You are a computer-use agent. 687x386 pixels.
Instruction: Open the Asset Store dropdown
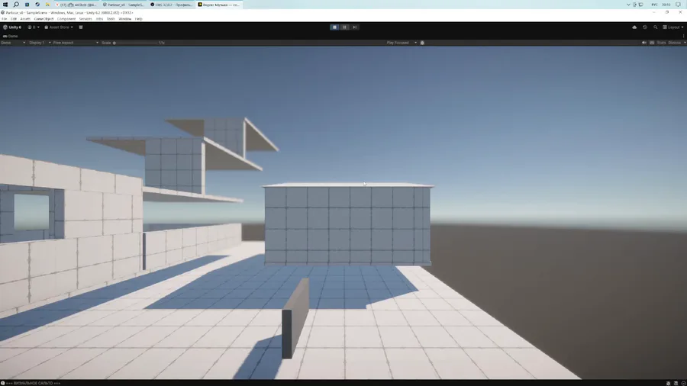point(59,27)
